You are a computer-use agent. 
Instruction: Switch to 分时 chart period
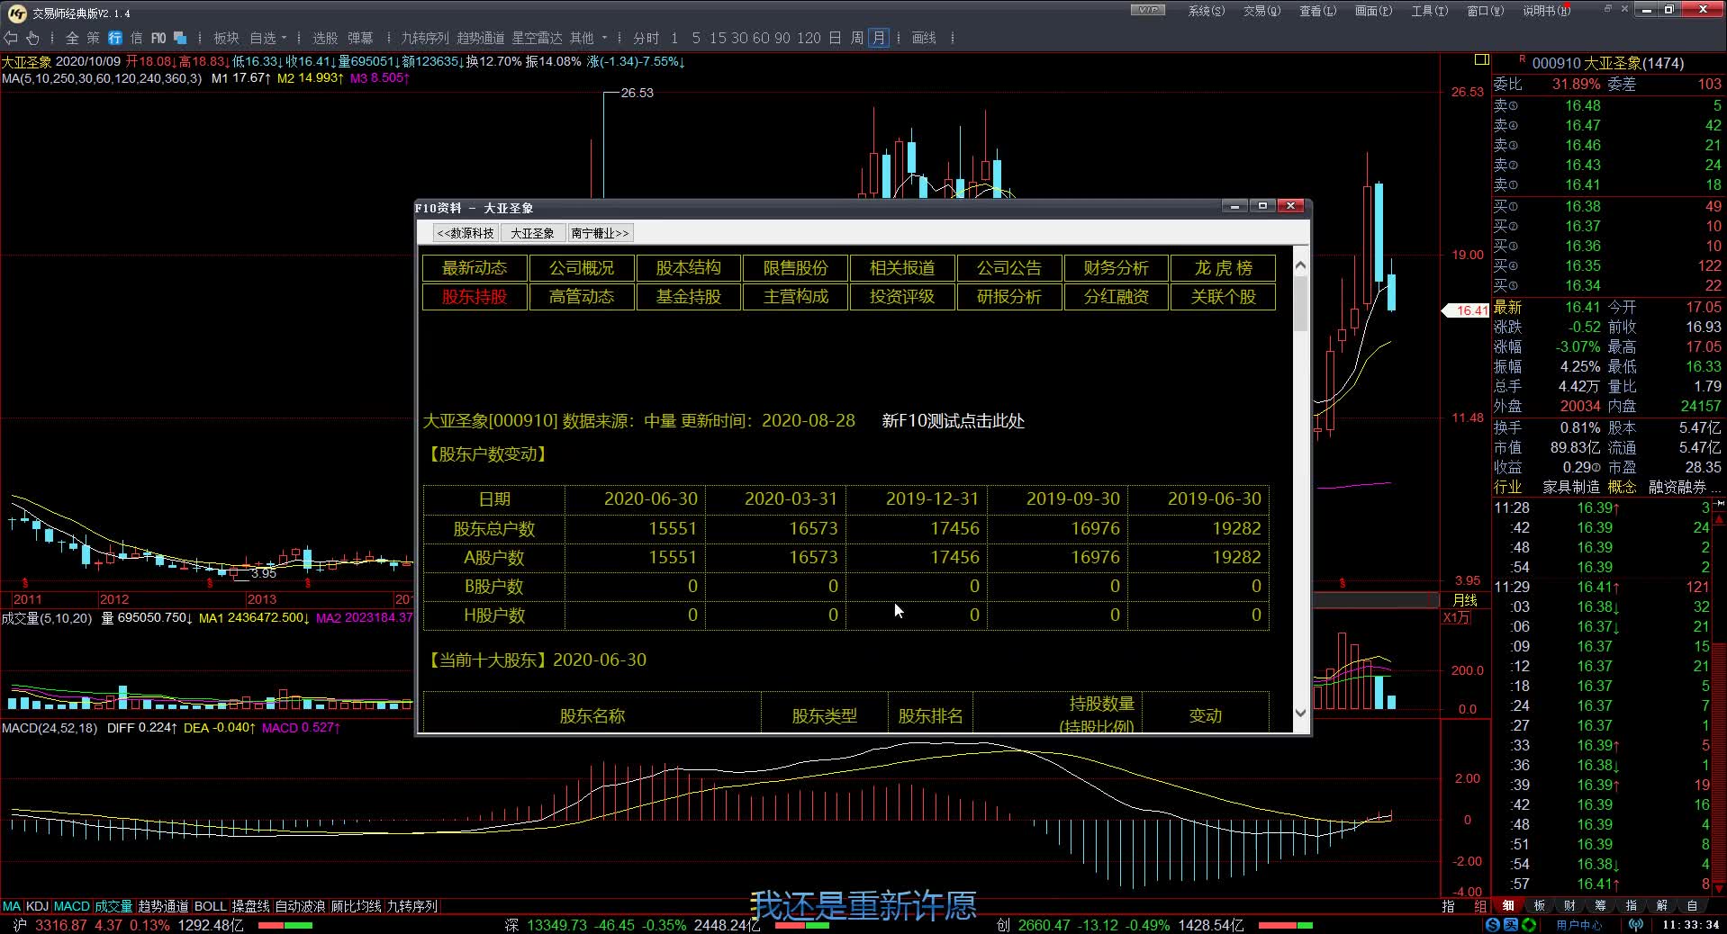point(646,38)
